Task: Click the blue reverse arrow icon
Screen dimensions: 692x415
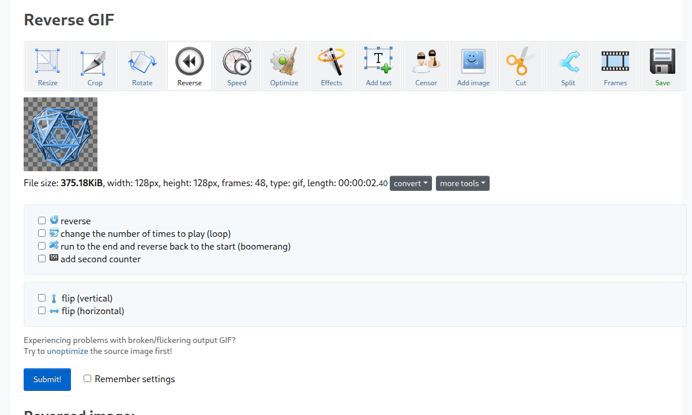Action: (x=54, y=220)
